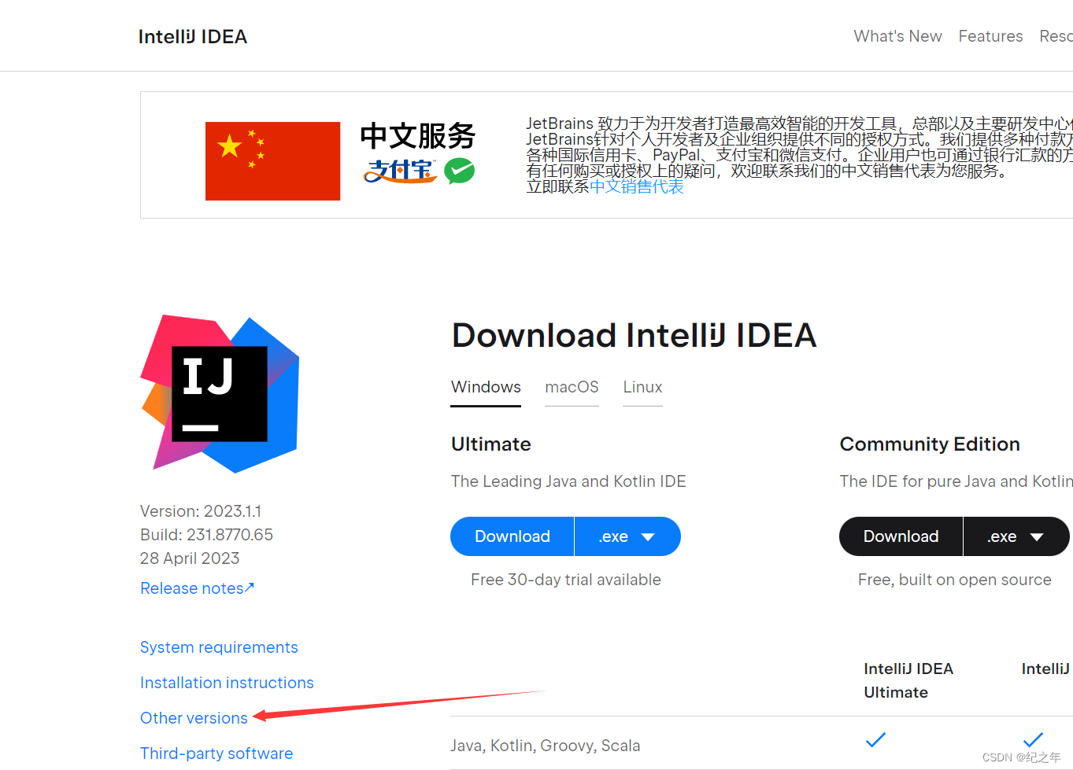Open the Release notes link

tap(198, 588)
